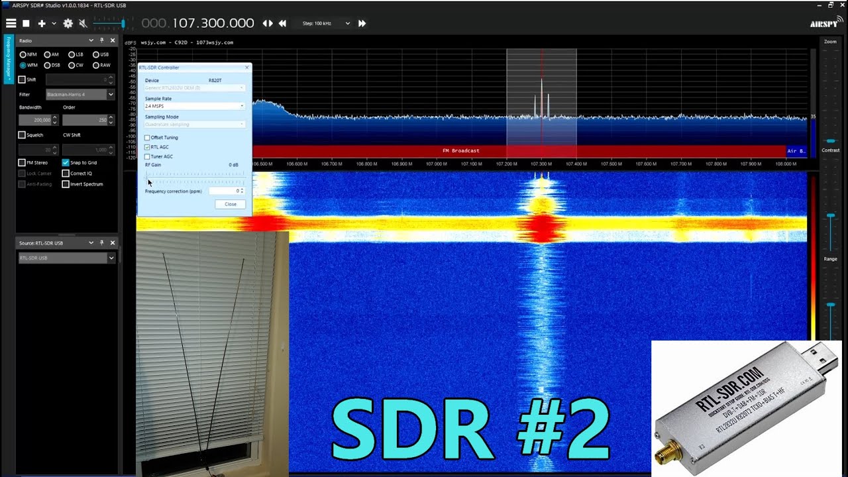This screenshot has height=477, width=848.
Task: Select WFM demodulation mode
Action: [28, 65]
